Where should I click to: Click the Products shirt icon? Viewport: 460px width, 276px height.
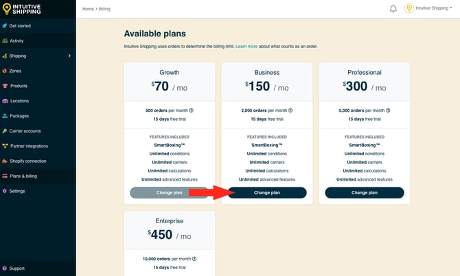point(5,86)
